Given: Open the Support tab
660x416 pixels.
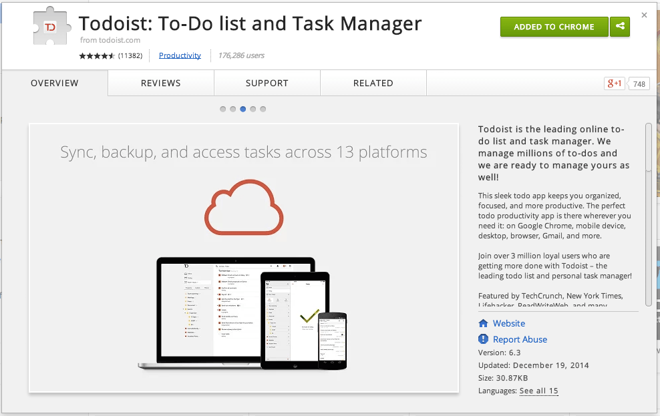Looking at the screenshot, I should [267, 83].
